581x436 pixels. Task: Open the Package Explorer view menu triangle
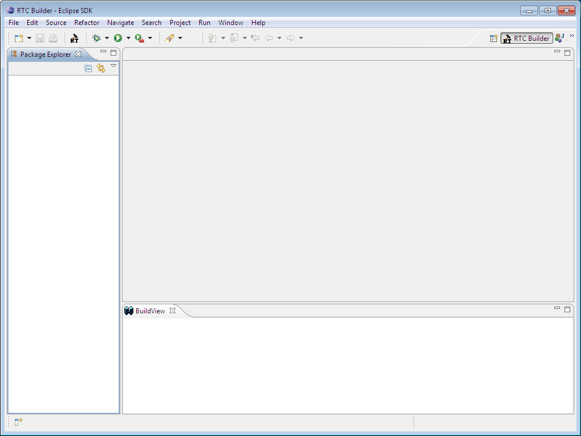click(113, 66)
